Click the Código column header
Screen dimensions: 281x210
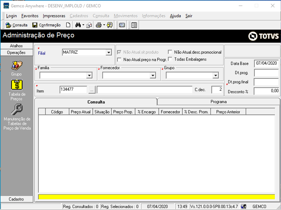coord(57,112)
